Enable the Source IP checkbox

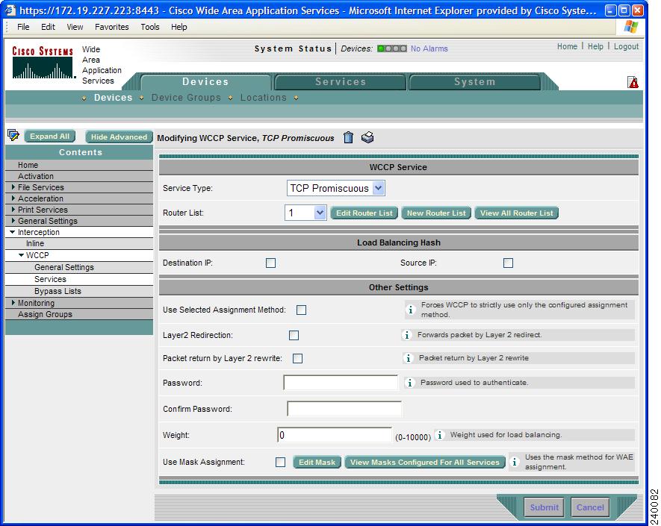508,263
